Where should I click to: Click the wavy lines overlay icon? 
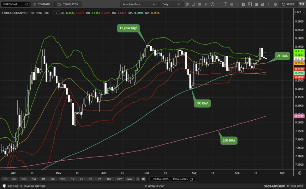(206, 4)
